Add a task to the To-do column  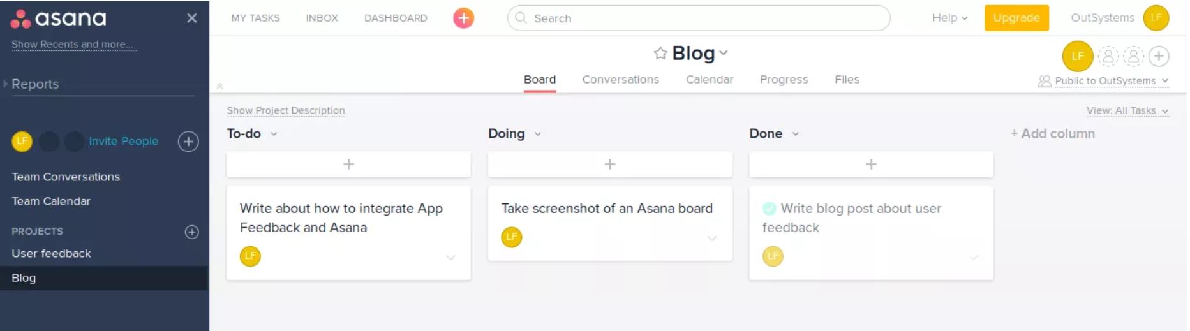coord(348,164)
